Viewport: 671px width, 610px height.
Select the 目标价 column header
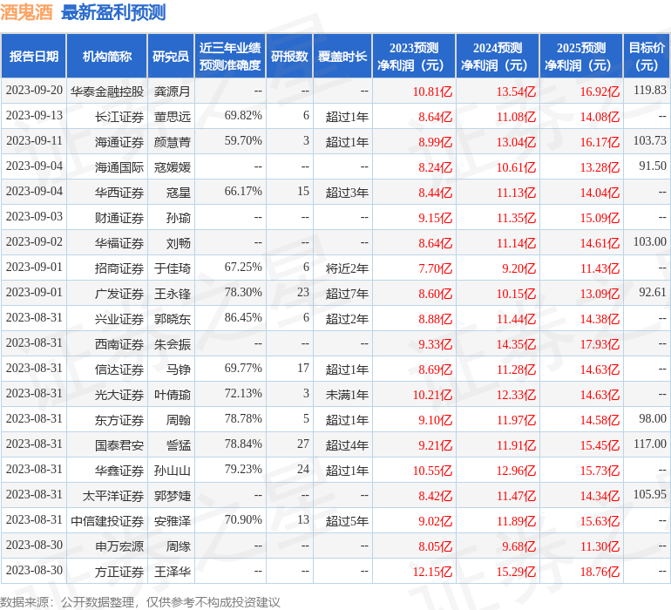647,57
